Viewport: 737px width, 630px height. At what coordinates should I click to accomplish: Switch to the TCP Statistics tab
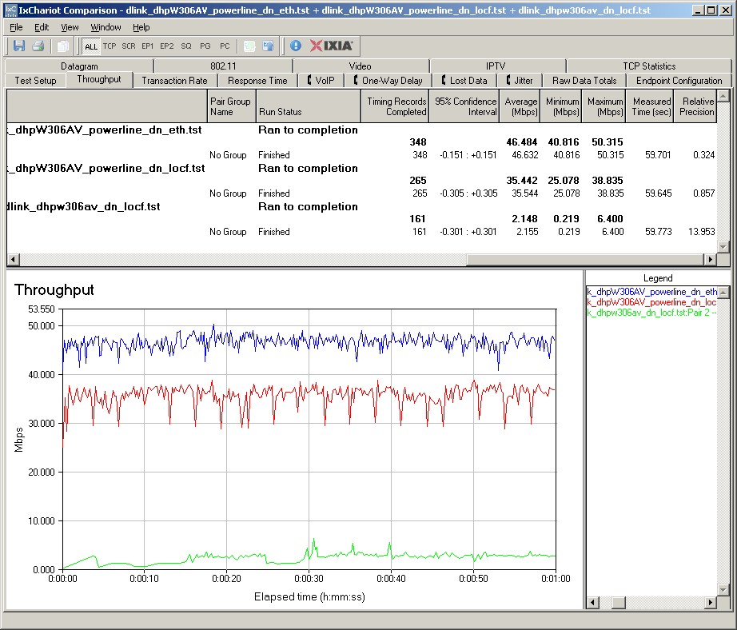pos(649,66)
